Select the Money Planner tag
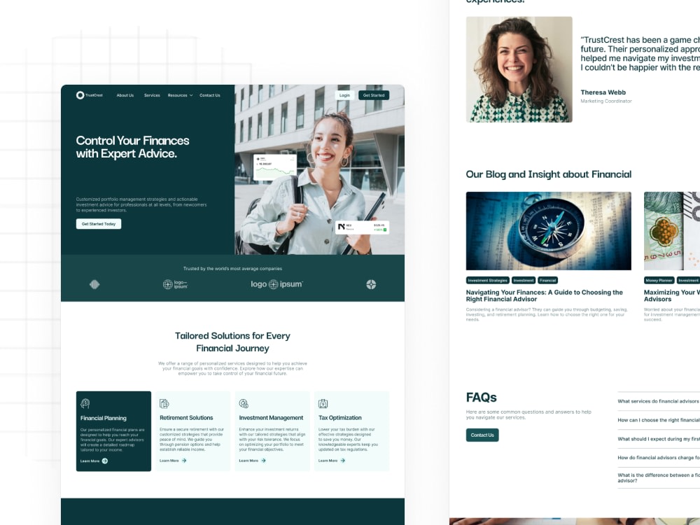This screenshot has height=525, width=700. pos(659,281)
